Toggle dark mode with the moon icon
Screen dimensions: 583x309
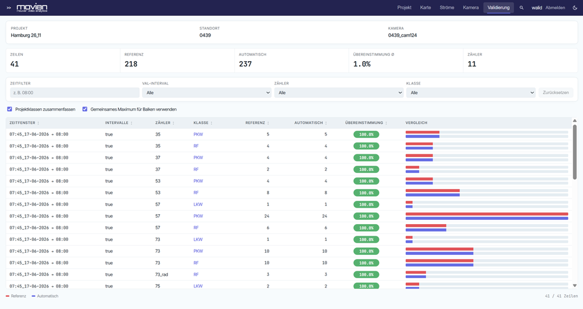(574, 8)
